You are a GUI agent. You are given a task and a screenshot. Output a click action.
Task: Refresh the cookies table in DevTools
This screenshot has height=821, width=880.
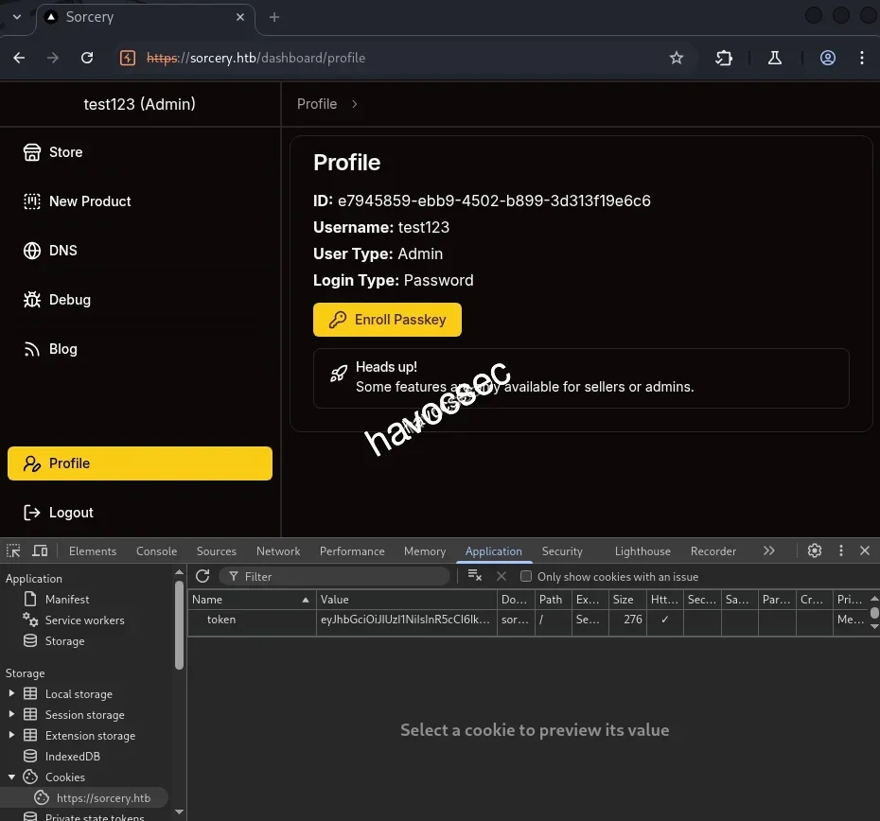point(202,576)
